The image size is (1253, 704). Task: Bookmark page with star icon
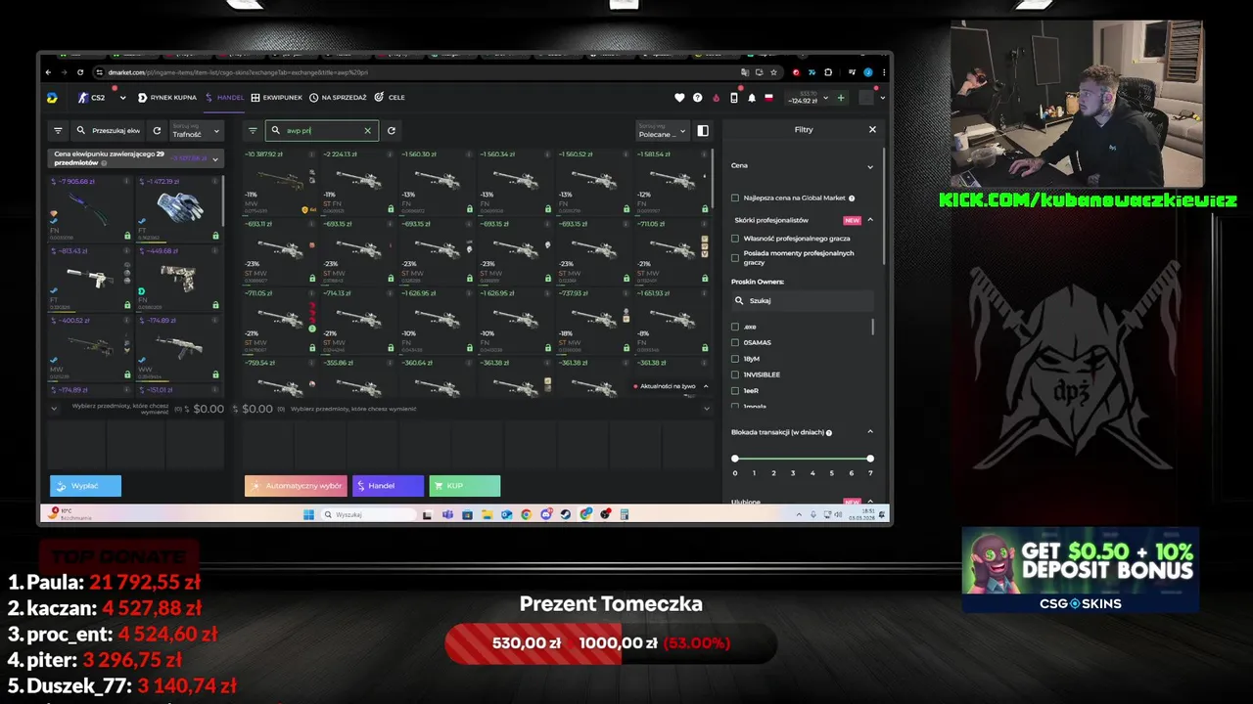(773, 72)
